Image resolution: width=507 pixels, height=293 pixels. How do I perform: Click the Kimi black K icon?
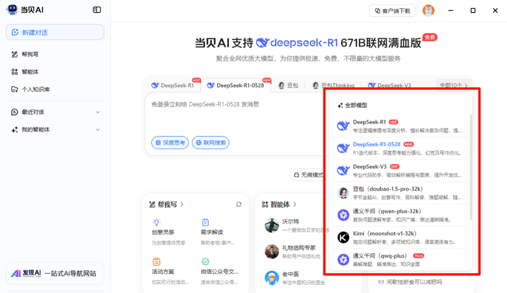(x=343, y=238)
